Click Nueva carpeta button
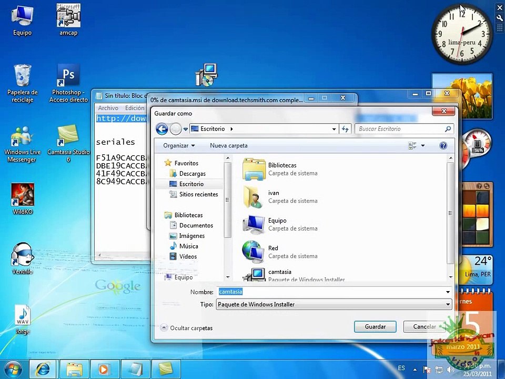Image resolution: width=505 pixels, height=379 pixels. tap(229, 146)
